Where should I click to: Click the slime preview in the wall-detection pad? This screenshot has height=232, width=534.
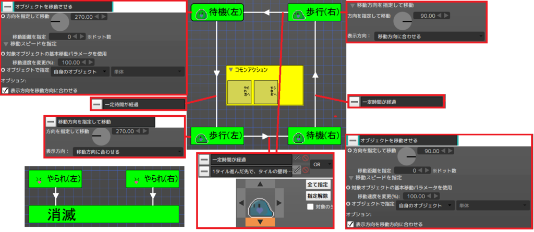coord(260,207)
